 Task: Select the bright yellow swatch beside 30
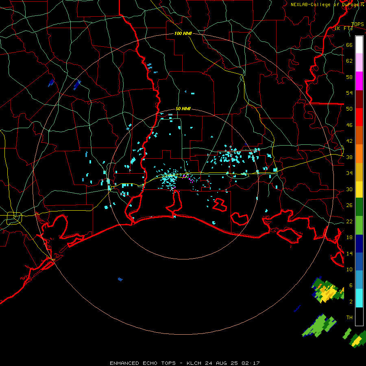pyautogui.click(x=359, y=190)
